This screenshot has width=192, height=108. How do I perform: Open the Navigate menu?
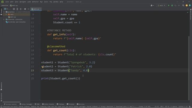tap(23, 2)
